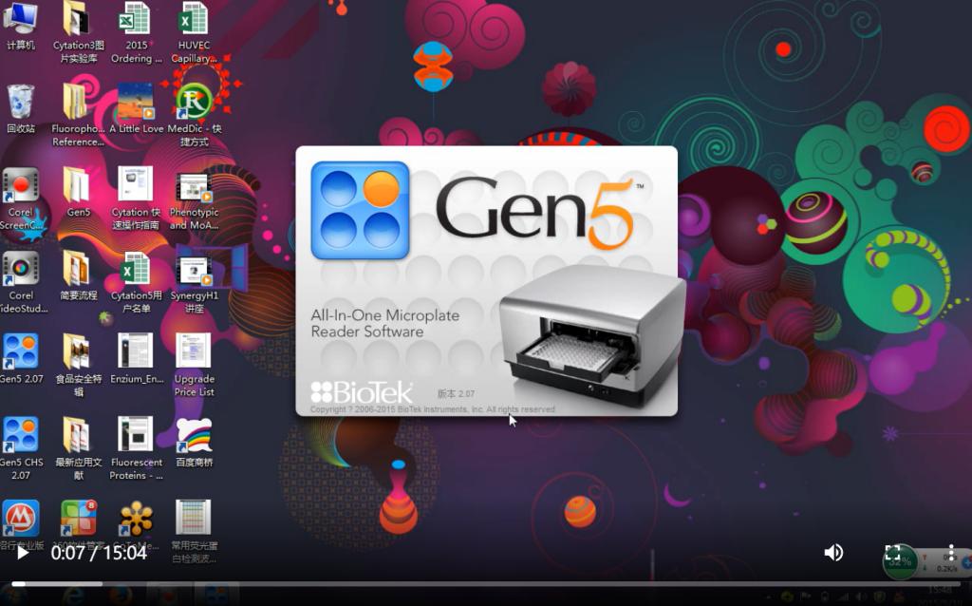Select the 最新应用文献 folder
Viewport: 972px width, 606px height.
click(78, 448)
